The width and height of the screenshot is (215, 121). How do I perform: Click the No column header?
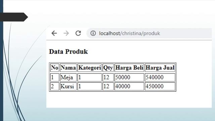tap(54, 68)
